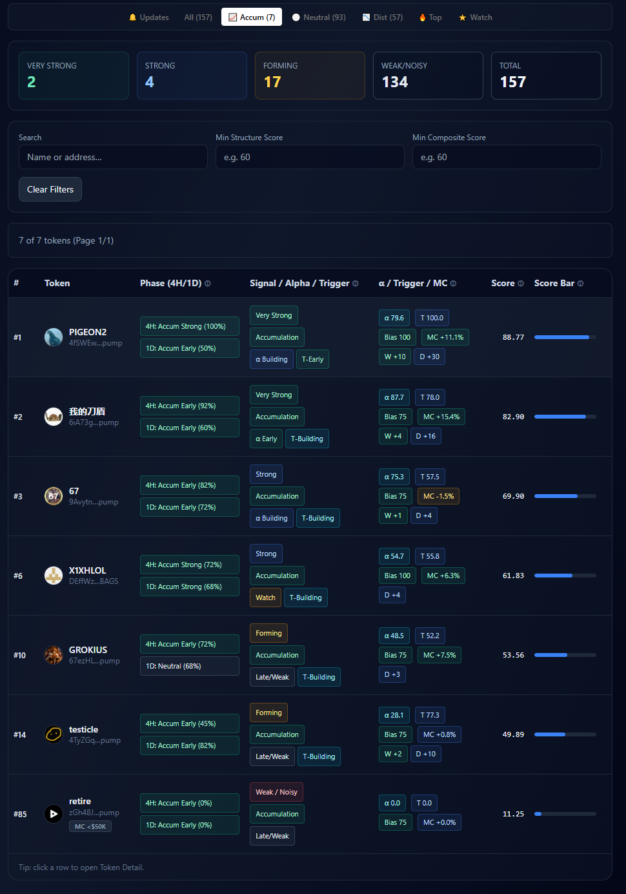Focus the Min Composite Score field
This screenshot has height=894, width=626.
coord(507,157)
